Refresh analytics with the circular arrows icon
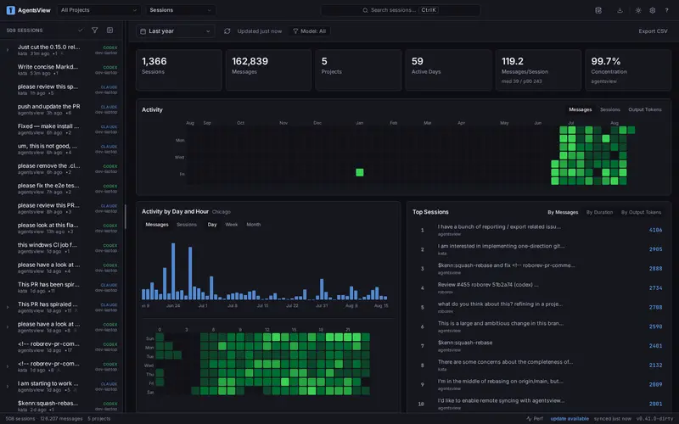 [227, 31]
